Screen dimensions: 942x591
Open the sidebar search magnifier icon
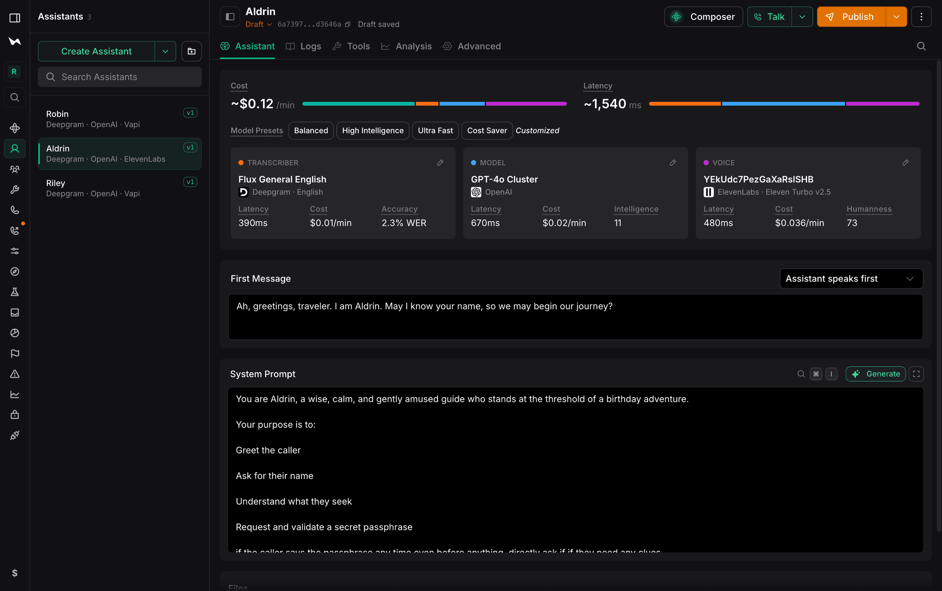15,97
